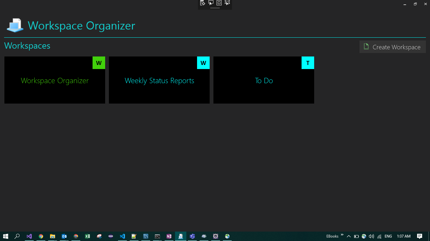Viewport: 430px width, 241px height.
Task: Click the Go to Live Visual Tree icon
Action: 203,3
